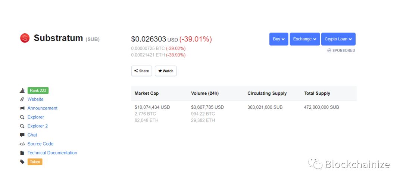
Task: Open the Announcement link
Action: 43,108
